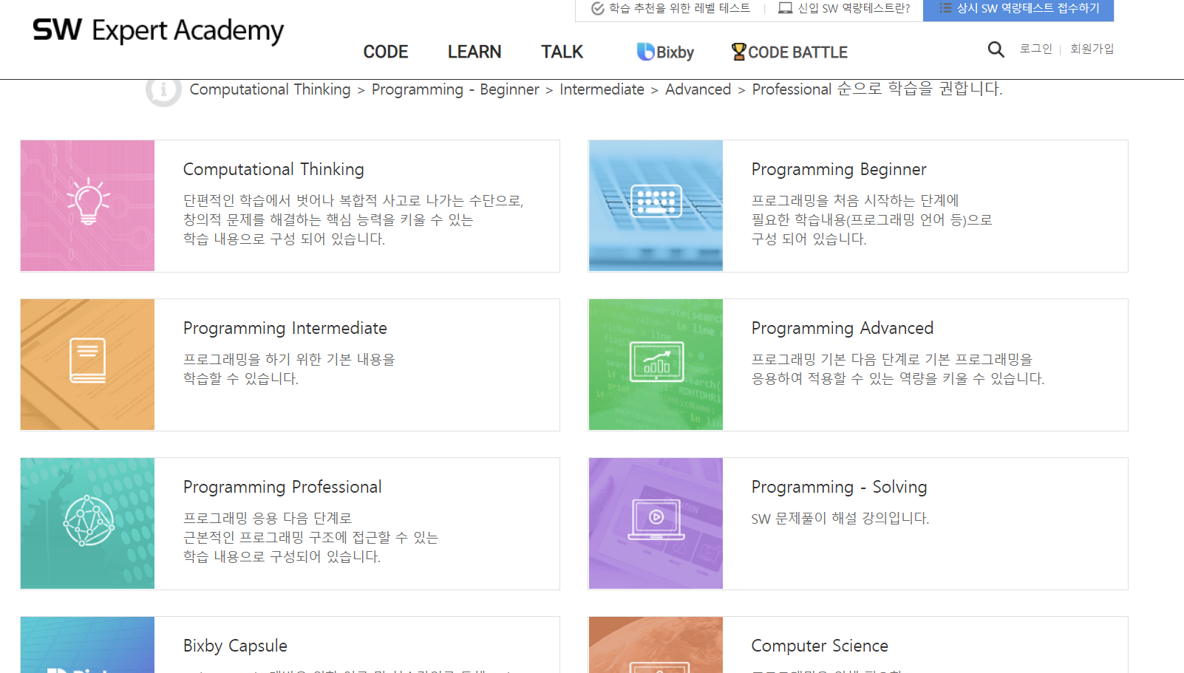Open Bixby Capsule course title

pyautogui.click(x=235, y=646)
